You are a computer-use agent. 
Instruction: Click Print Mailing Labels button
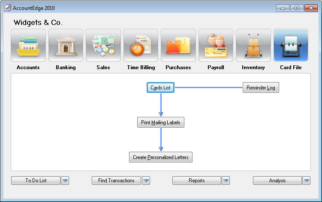click(161, 122)
